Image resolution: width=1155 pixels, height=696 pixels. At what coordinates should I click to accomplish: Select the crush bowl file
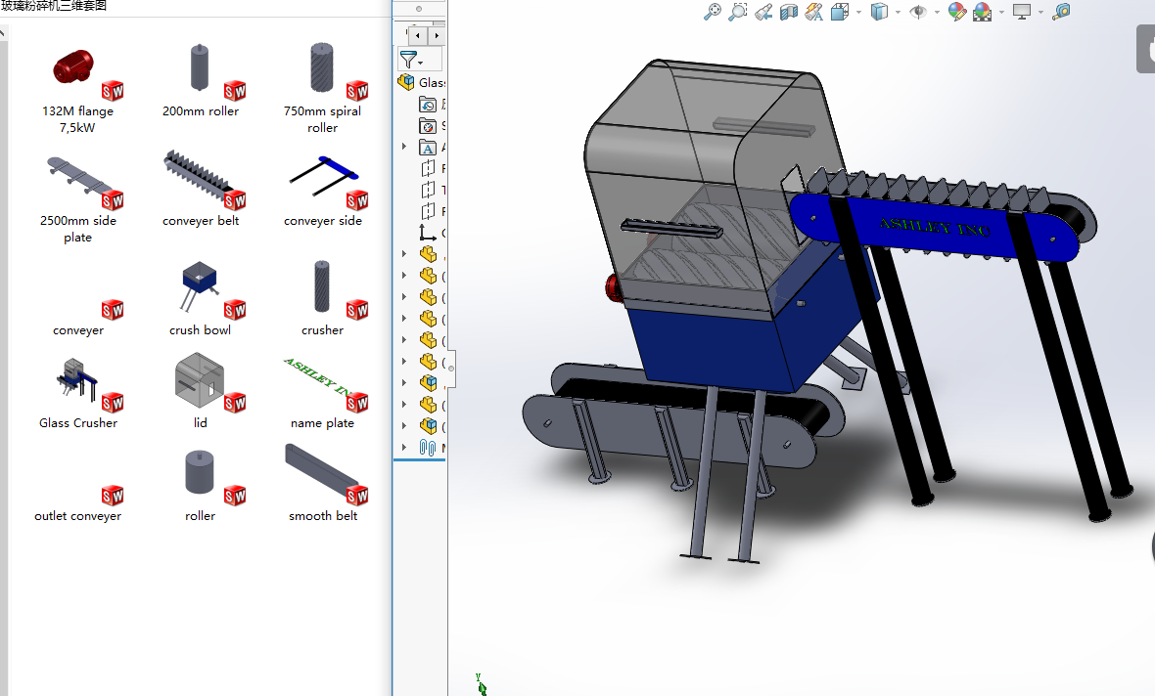[x=201, y=299]
